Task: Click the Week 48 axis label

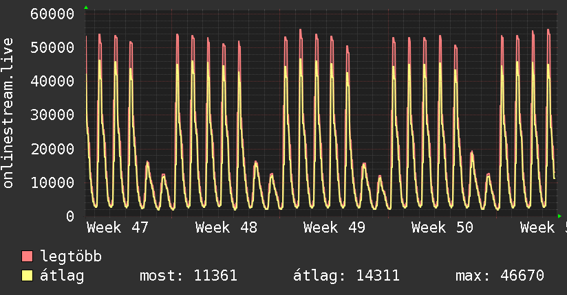Action: pyautogui.click(x=226, y=228)
